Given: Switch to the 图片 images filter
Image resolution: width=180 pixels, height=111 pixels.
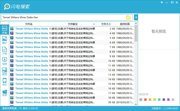Looking at the screenshot, I should pyautogui.click(x=4, y=40).
